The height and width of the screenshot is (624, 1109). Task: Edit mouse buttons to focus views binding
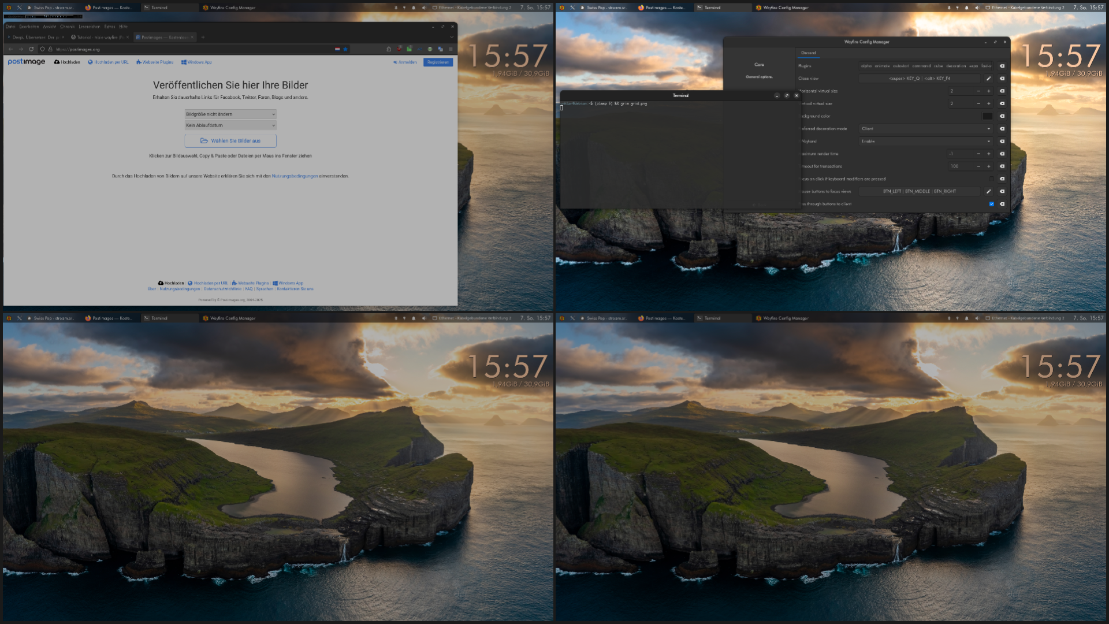[988, 191]
